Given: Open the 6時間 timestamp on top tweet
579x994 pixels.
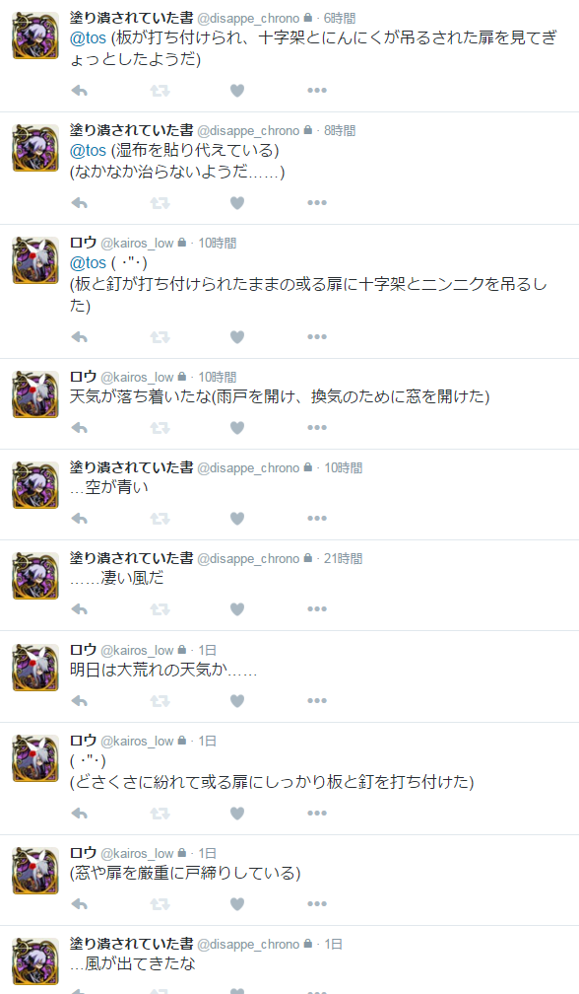Looking at the screenshot, I should (x=340, y=19).
